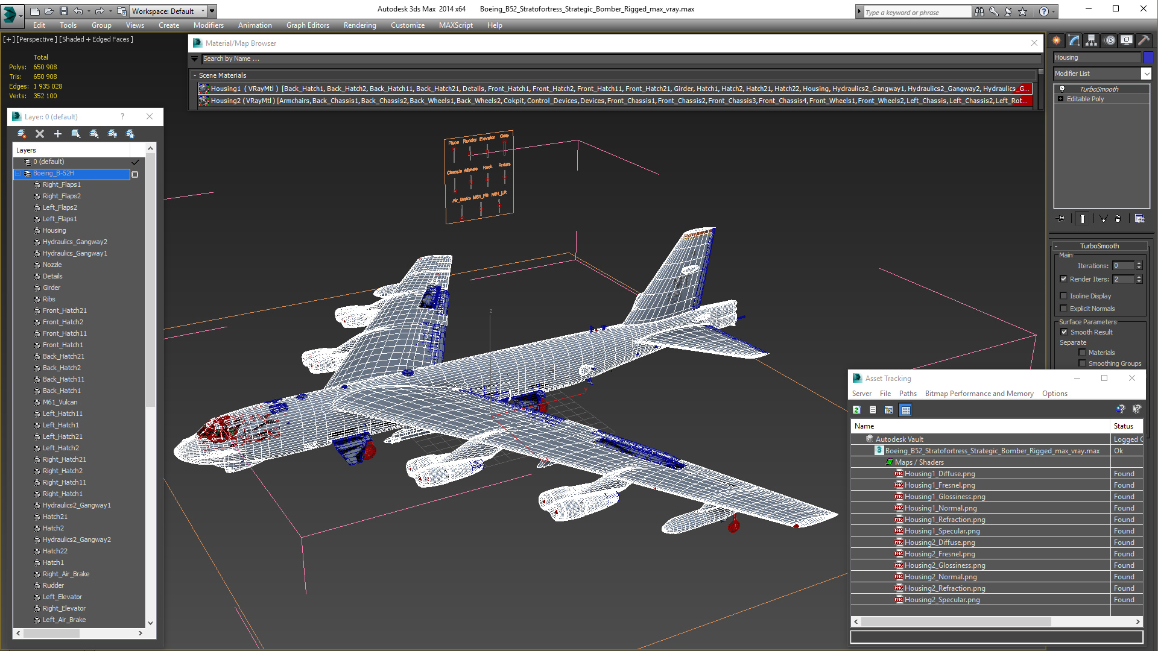Open the Motion command panel tab
Image resolution: width=1158 pixels, height=651 pixels.
click(1110, 40)
